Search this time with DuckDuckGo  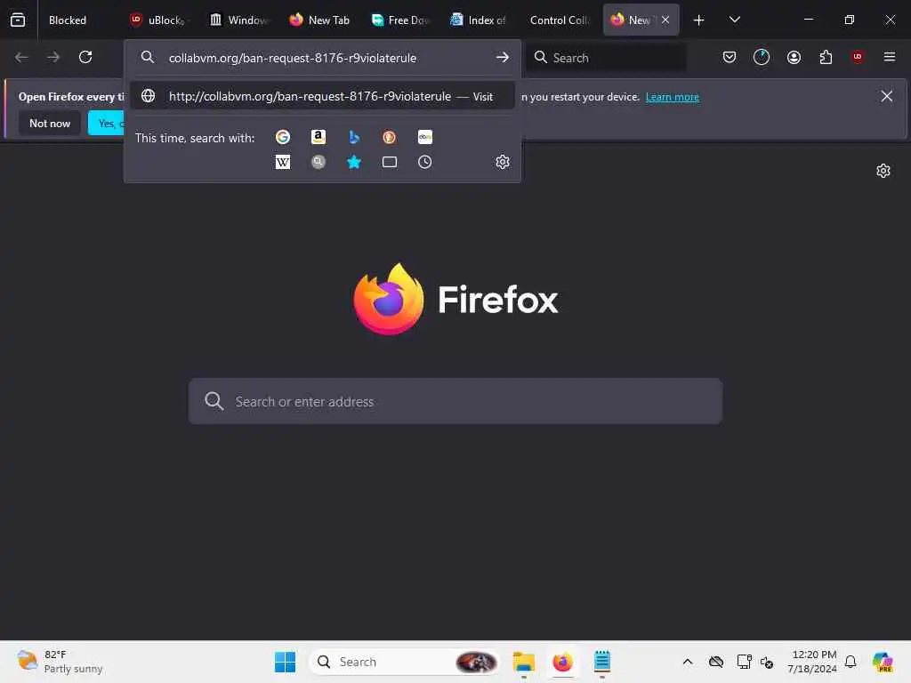click(x=390, y=137)
